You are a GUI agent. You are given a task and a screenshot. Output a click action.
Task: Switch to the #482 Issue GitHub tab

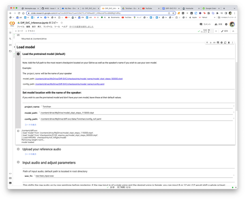[x=50, y=8]
